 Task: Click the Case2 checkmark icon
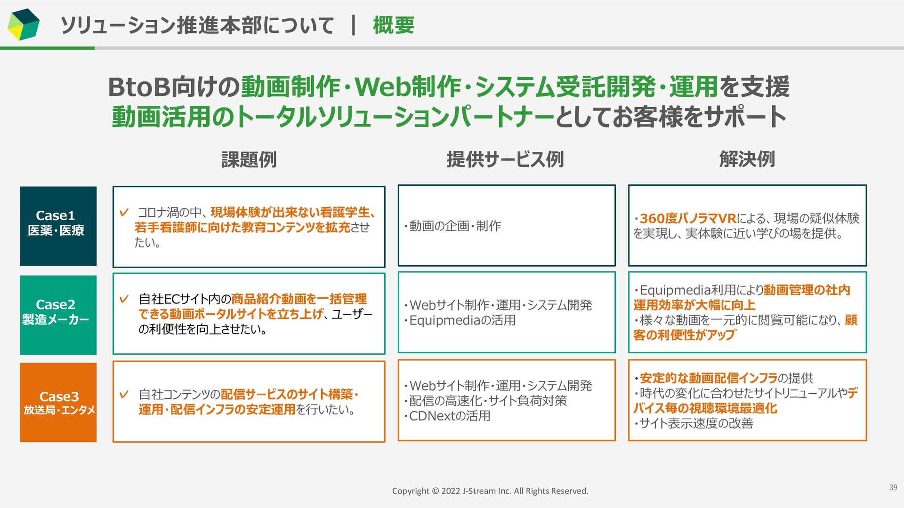point(124,299)
